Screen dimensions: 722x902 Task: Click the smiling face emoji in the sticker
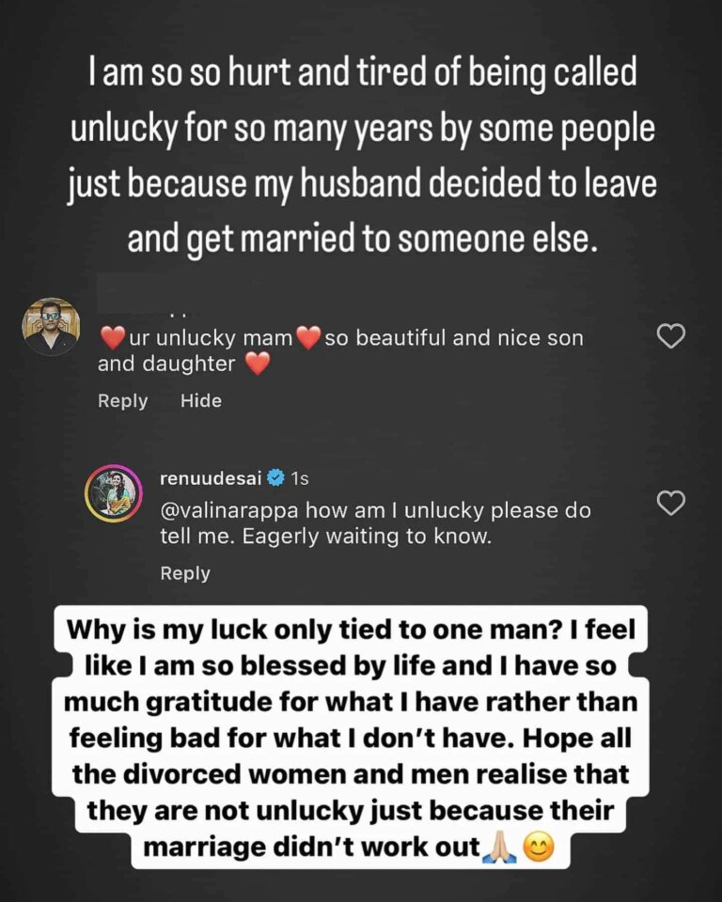pyautogui.click(x=537, y=847)
